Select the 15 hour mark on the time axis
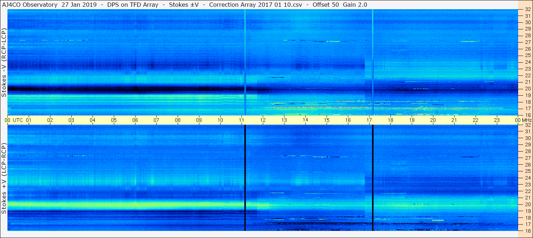The width and height of the screenshot is (533, 238). [327, 120]
